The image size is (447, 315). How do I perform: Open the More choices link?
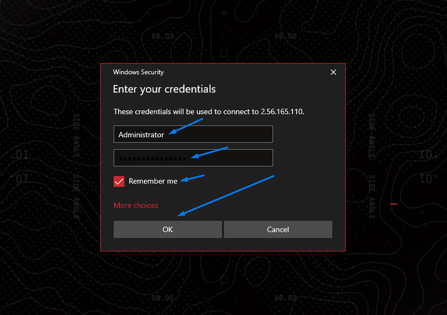(x=136, y=205)
